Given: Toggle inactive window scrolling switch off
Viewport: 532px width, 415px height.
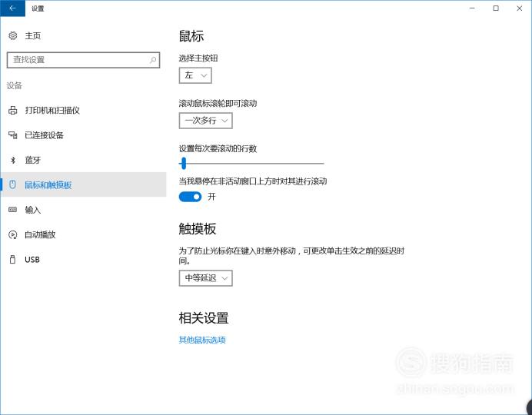Looking at the screenshot, I should 190,197.
